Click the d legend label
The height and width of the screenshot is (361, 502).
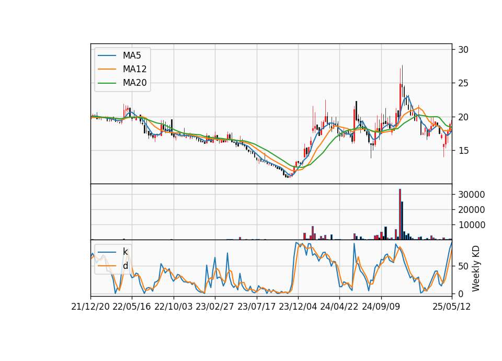125,266
